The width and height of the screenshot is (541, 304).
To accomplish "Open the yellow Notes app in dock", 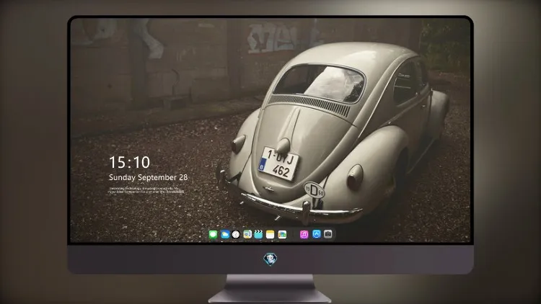I will coord(270,235).
